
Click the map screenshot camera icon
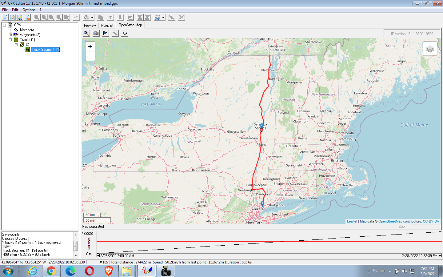click(96, 33)
